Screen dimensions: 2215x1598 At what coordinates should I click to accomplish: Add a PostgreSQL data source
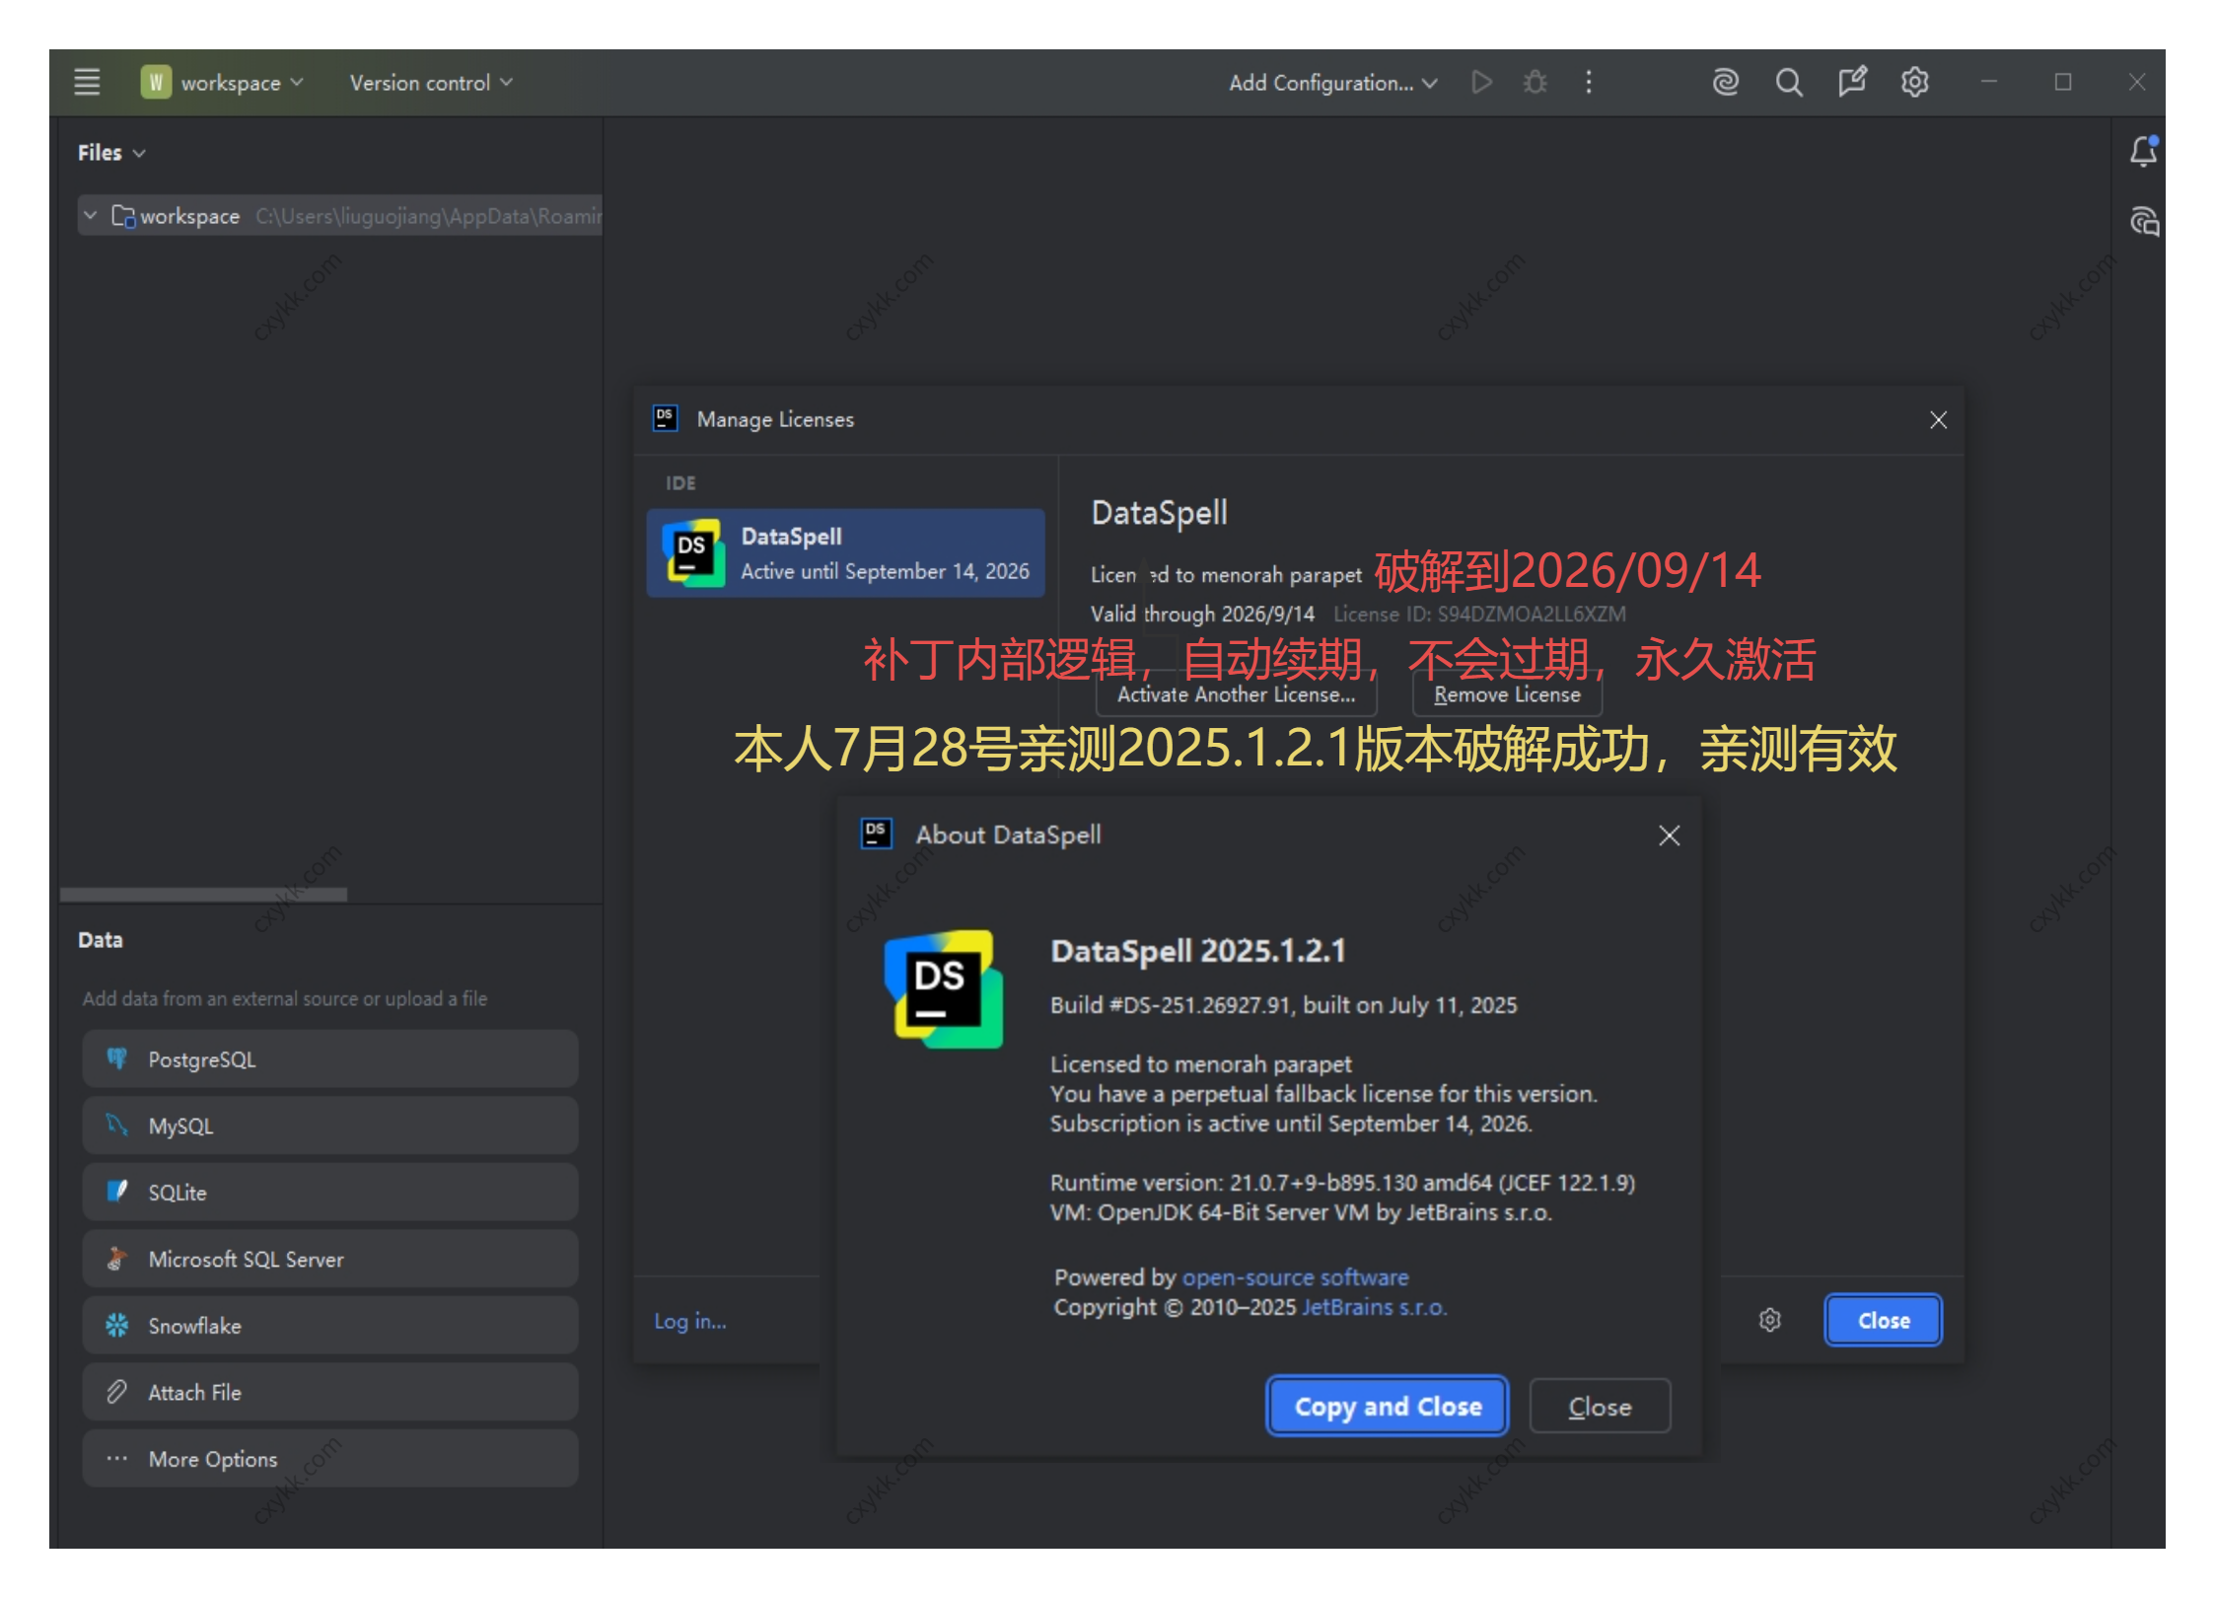329,1058
